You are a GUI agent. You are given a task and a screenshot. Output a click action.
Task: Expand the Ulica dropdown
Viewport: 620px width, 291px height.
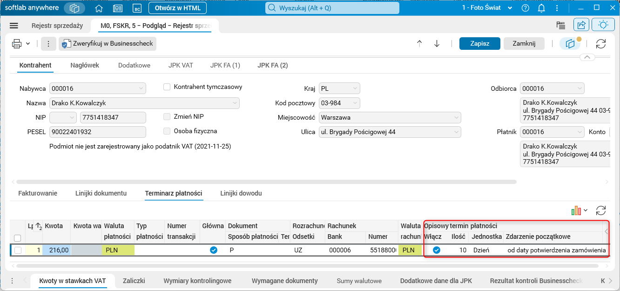pos(456,132)
